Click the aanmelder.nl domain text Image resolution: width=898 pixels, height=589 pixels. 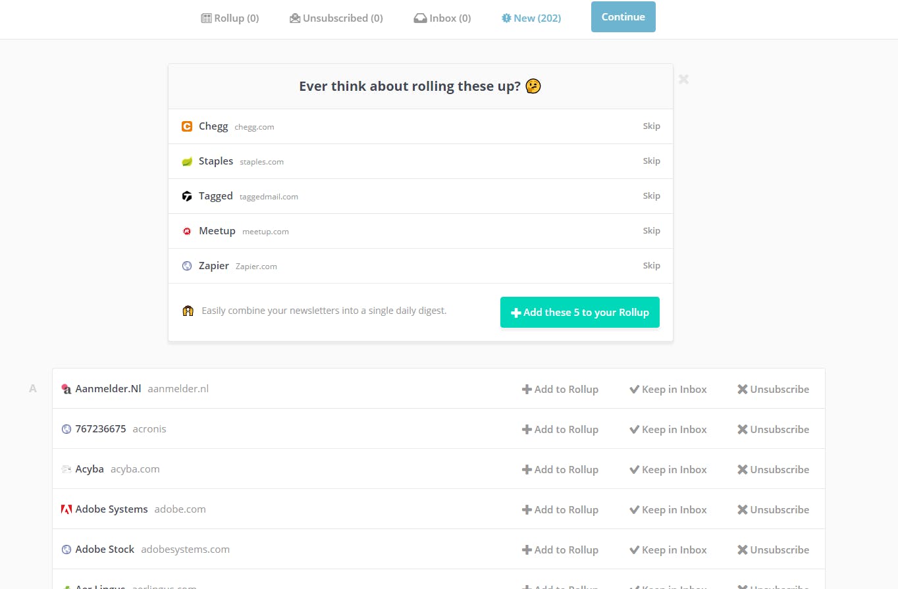coord(178,389)
